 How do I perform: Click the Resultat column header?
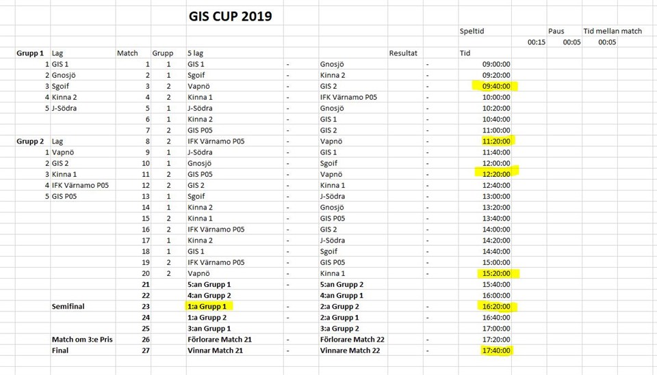pos(403,53)
